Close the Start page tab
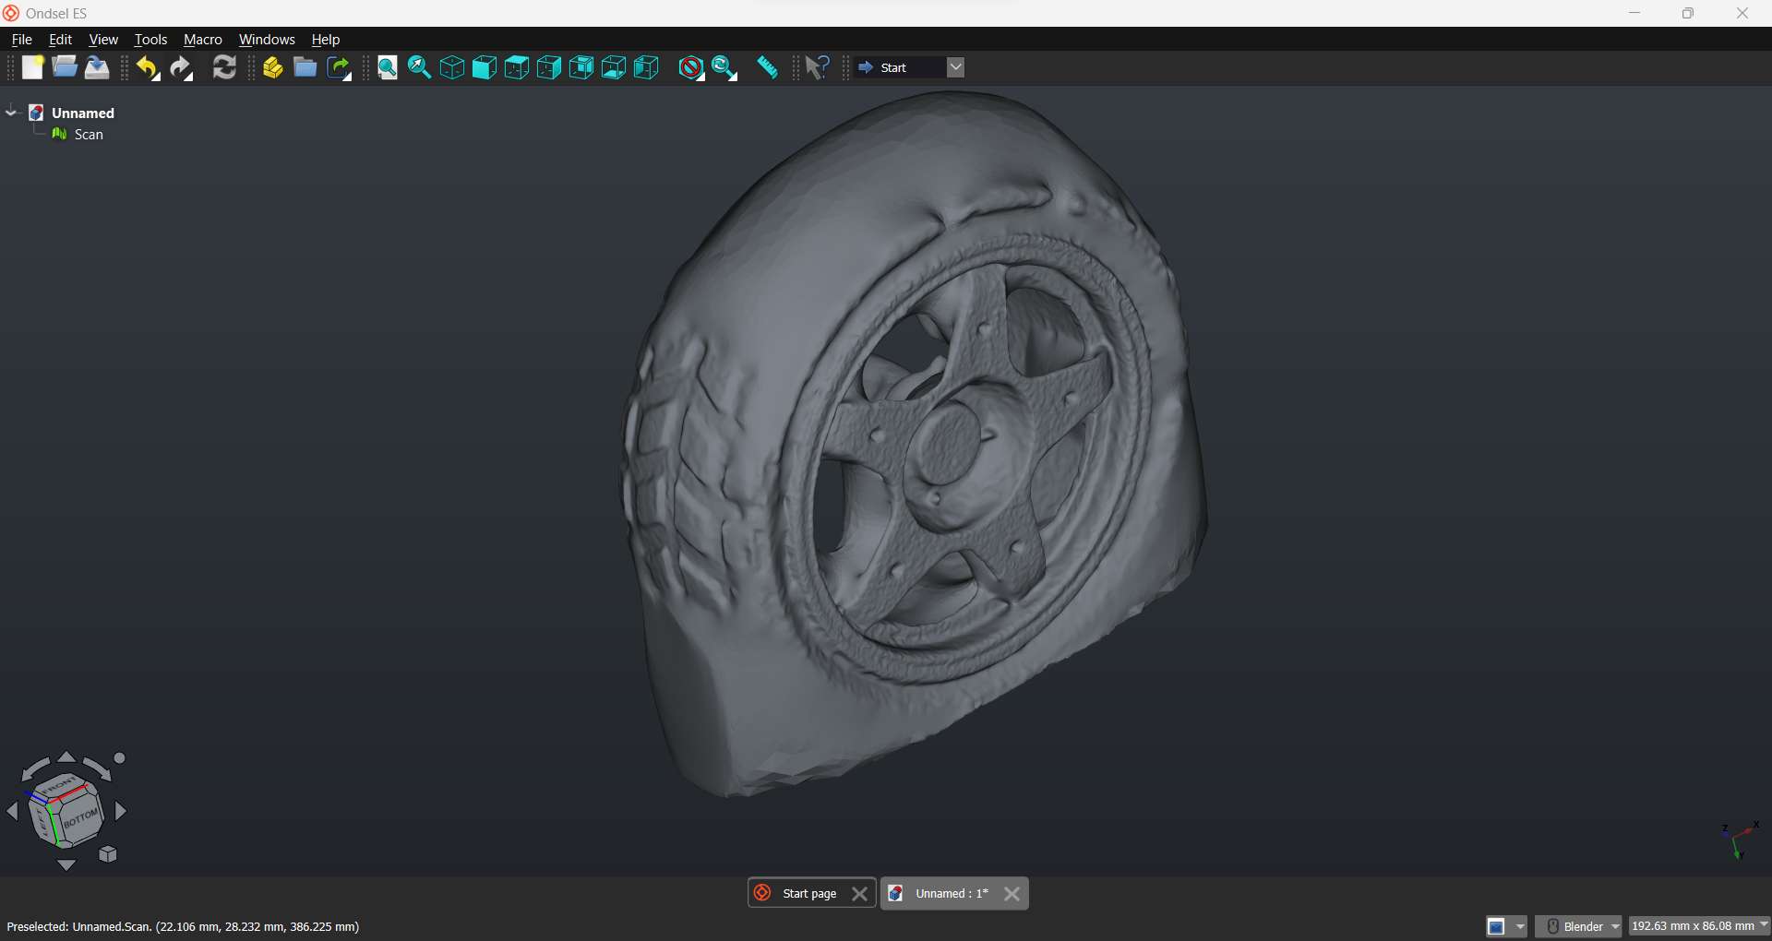1772x941 pixels. coord(860,894)
